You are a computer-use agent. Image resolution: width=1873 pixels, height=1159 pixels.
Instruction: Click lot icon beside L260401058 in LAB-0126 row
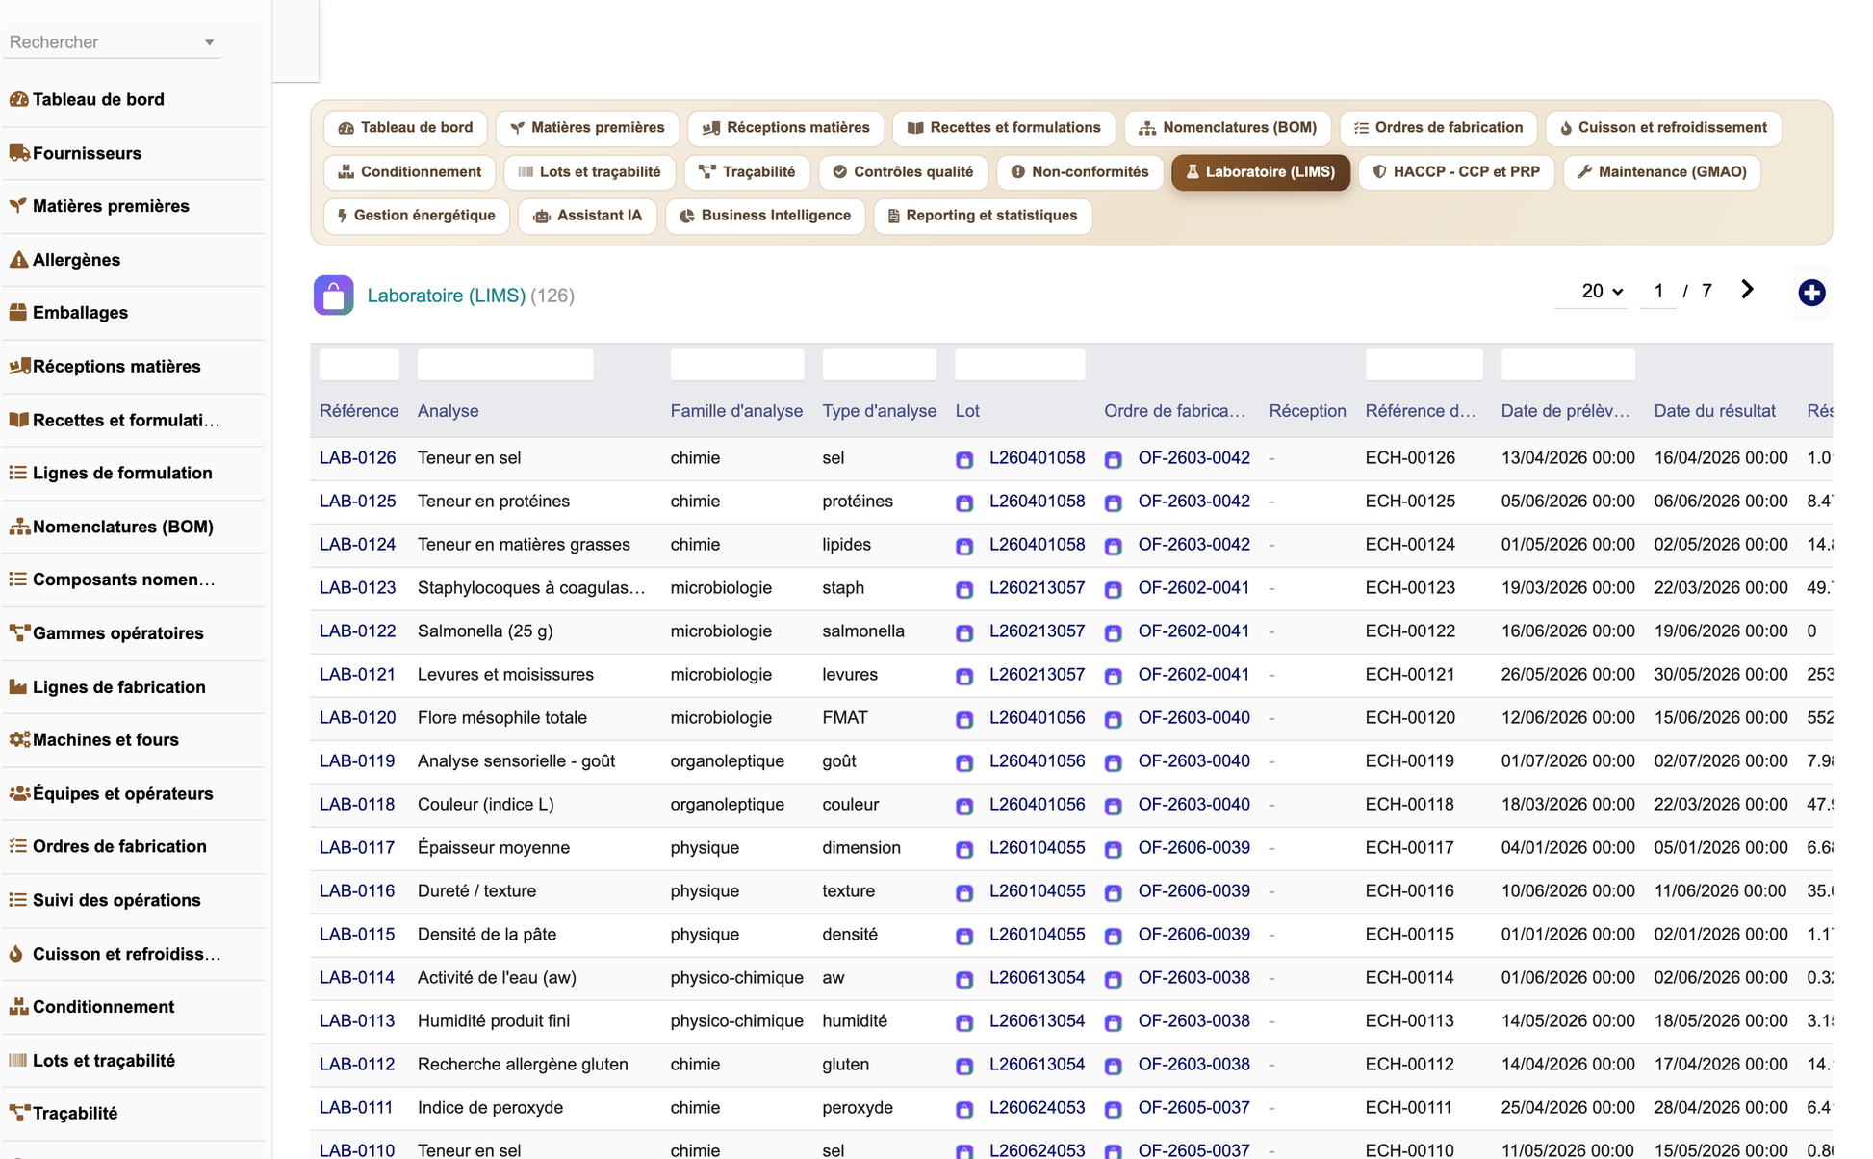coord(964,459)
